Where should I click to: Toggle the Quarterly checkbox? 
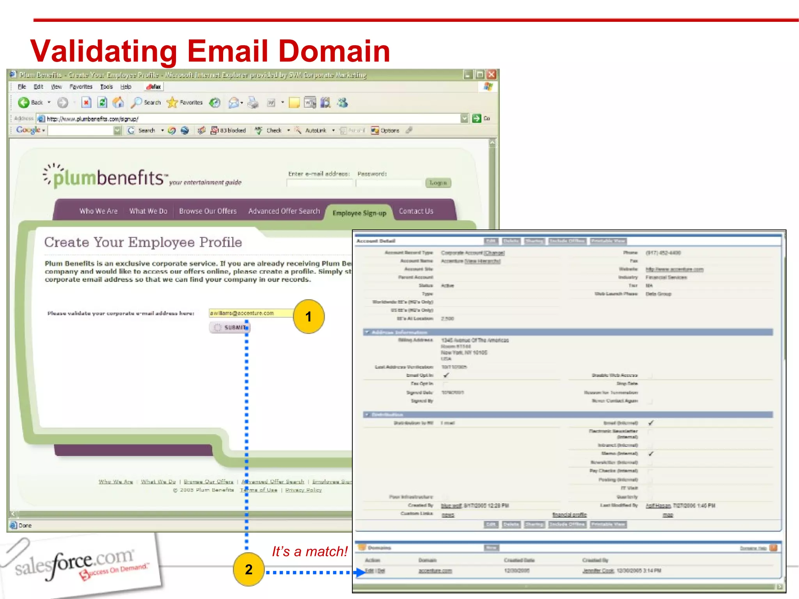[x=650, y=497]
